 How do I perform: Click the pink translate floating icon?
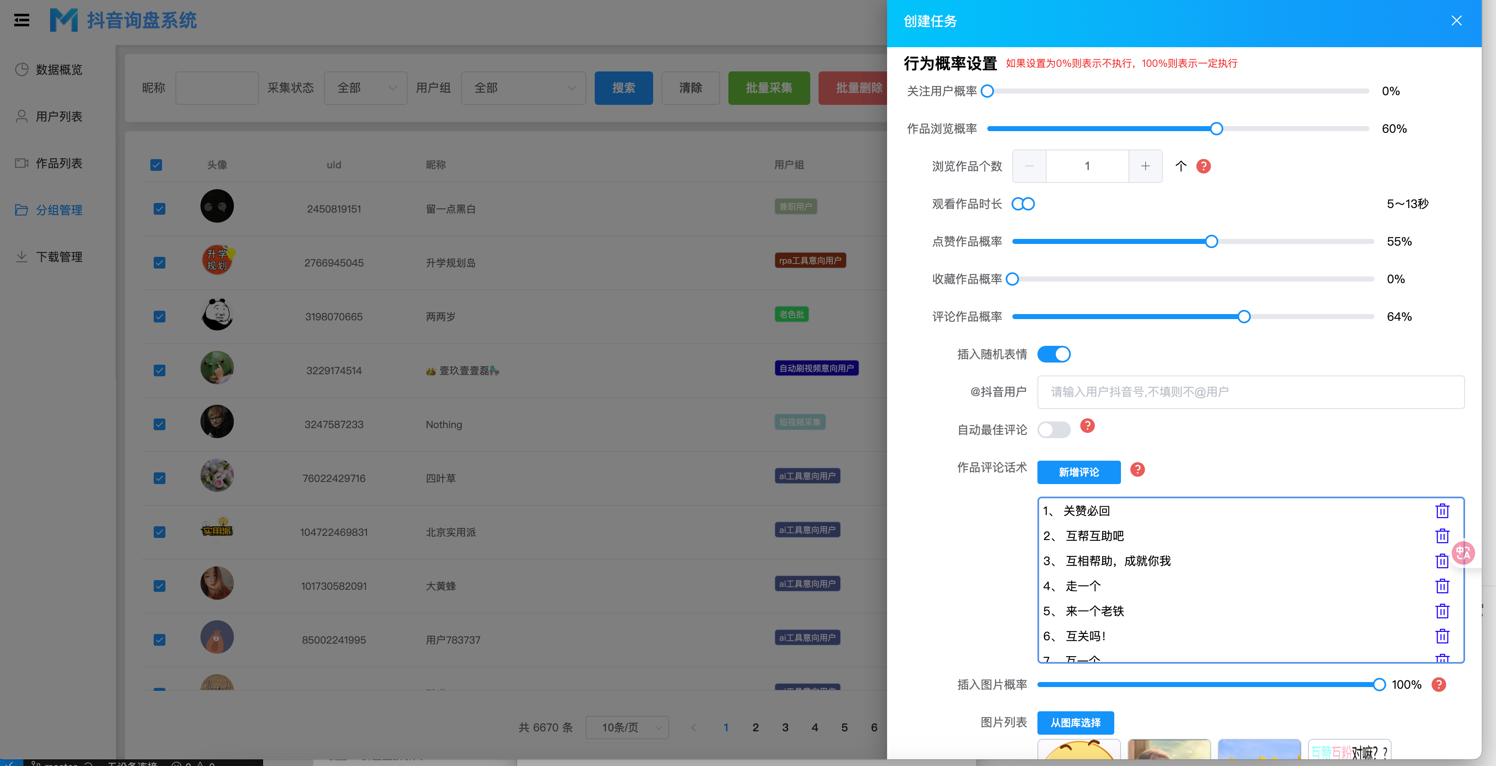tap(1463, 552)
